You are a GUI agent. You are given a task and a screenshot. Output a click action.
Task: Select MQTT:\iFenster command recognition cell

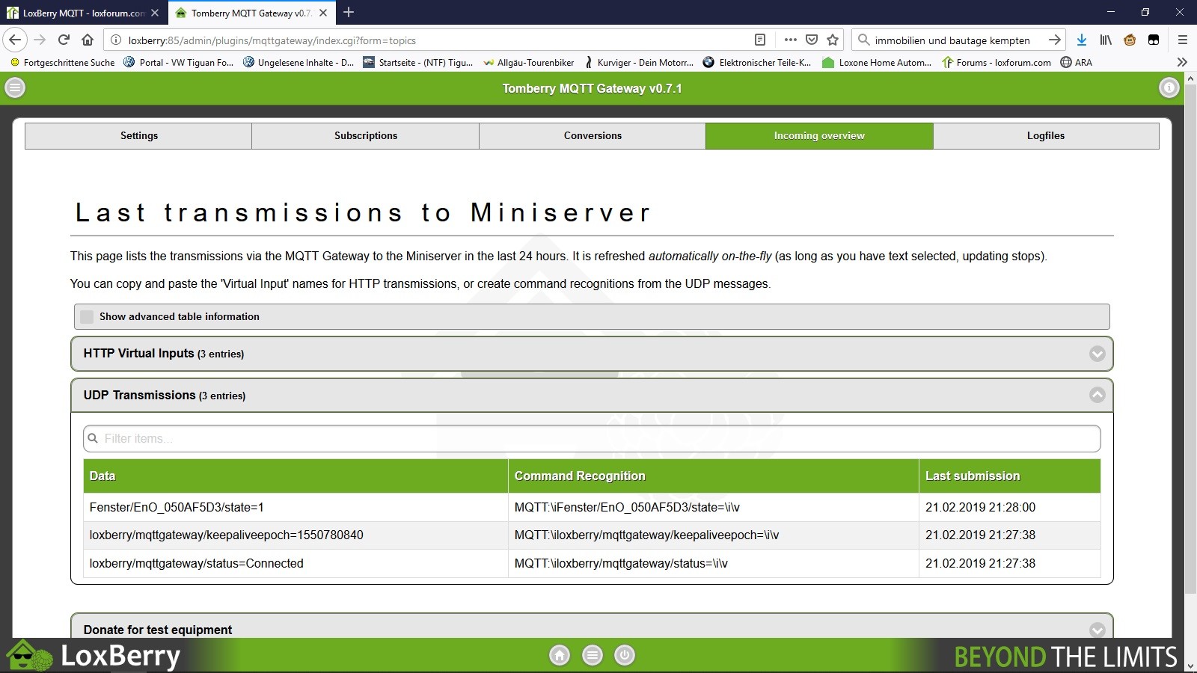[714, 508]
